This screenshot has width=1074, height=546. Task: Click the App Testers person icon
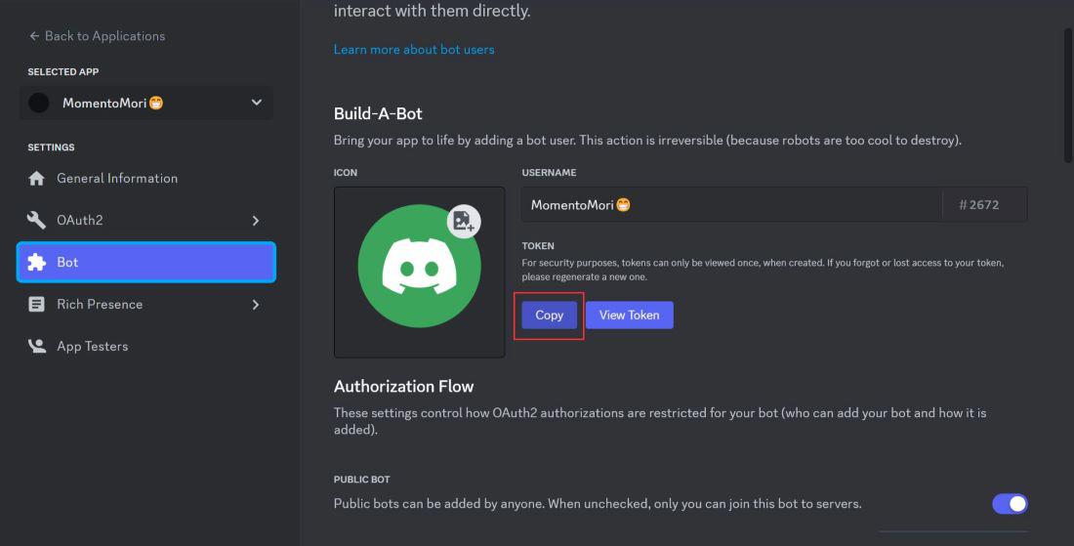click(x=37, y=347)
